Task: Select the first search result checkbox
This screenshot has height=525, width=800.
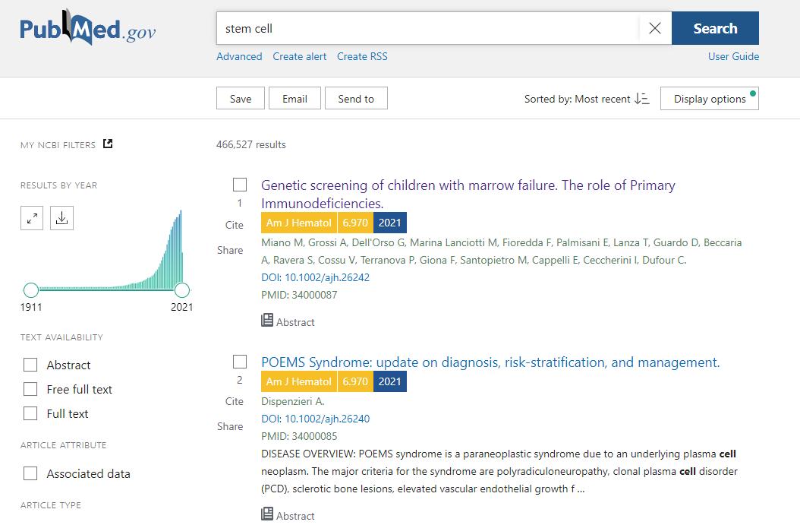Action: 240,185
